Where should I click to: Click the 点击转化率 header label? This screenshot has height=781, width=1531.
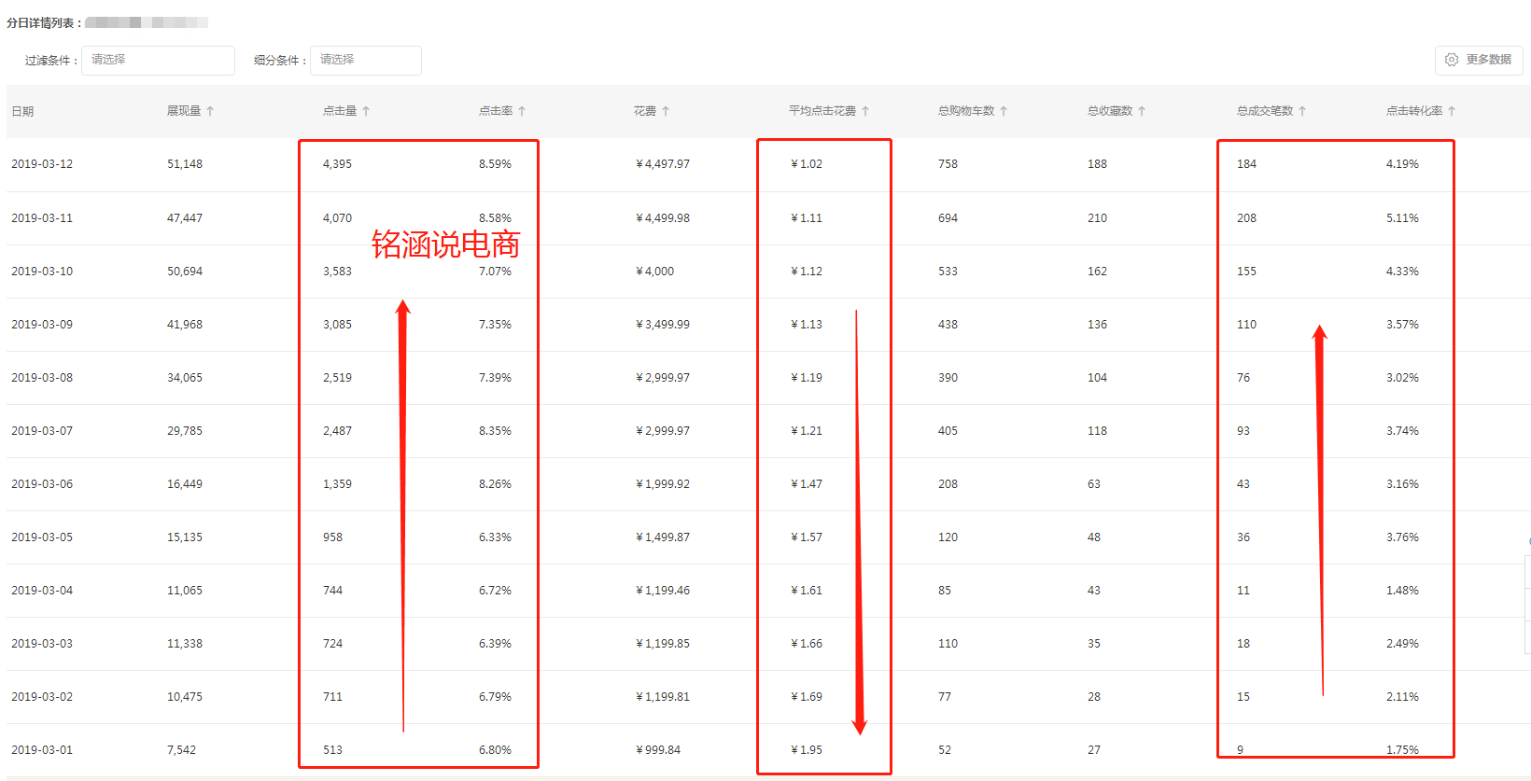1414,111
